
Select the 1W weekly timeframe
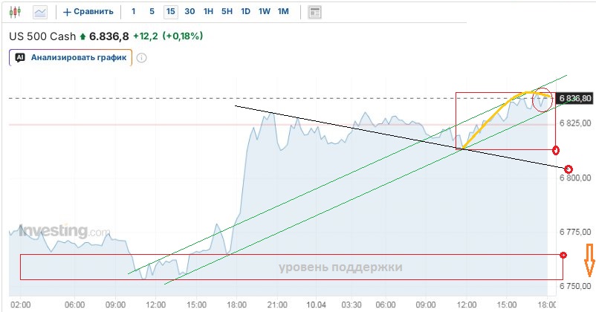264,12
